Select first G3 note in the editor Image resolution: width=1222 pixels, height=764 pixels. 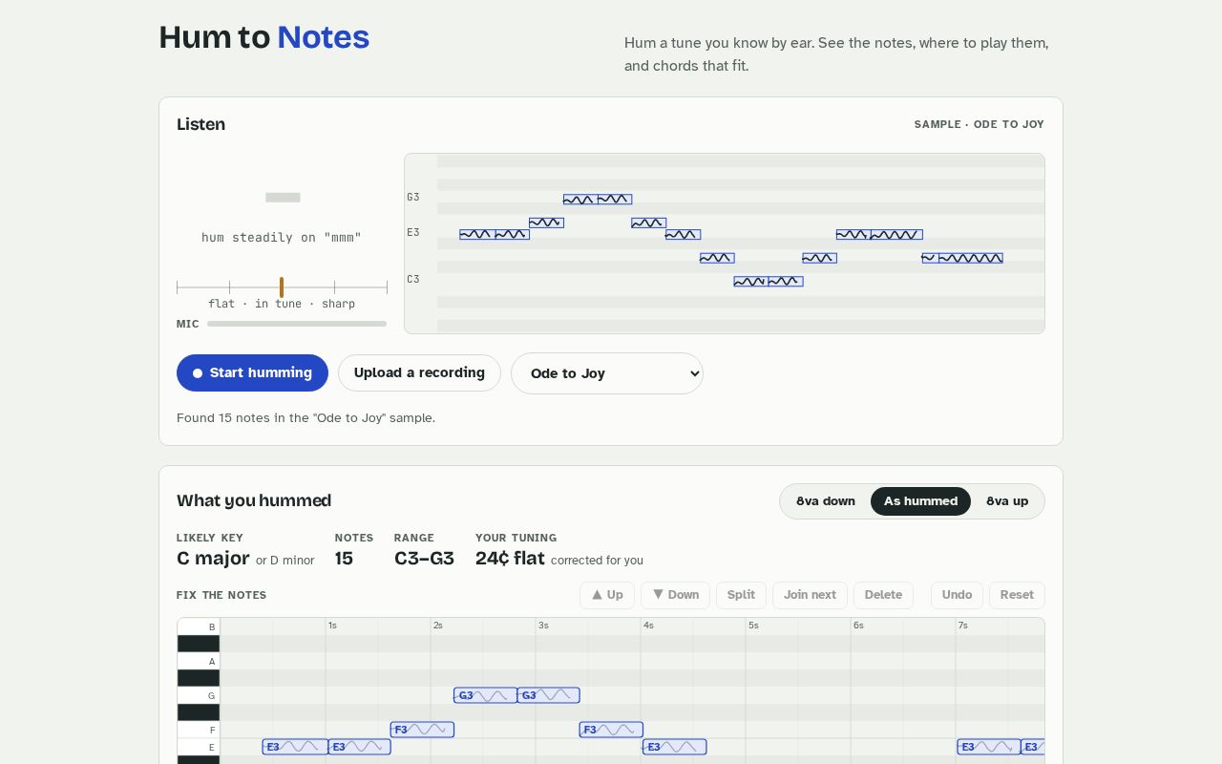(x=485, y=695)
